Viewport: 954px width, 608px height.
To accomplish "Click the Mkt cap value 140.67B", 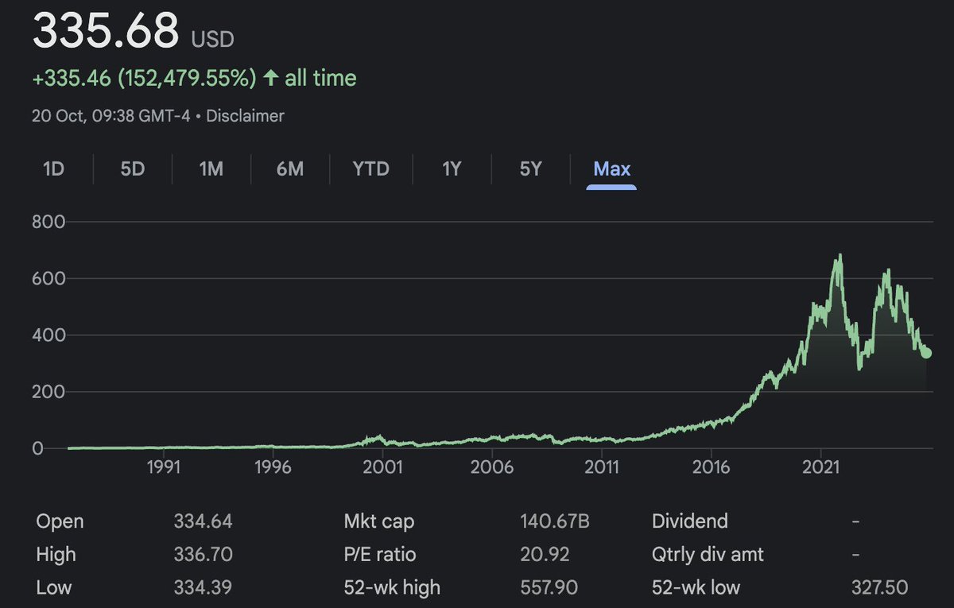I will click(554, 521).
